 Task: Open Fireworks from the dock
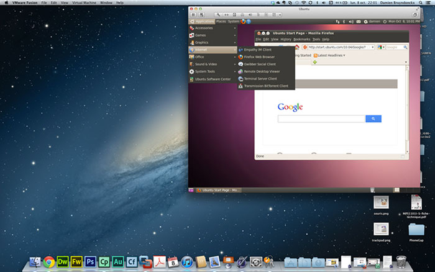click(76, 261)
